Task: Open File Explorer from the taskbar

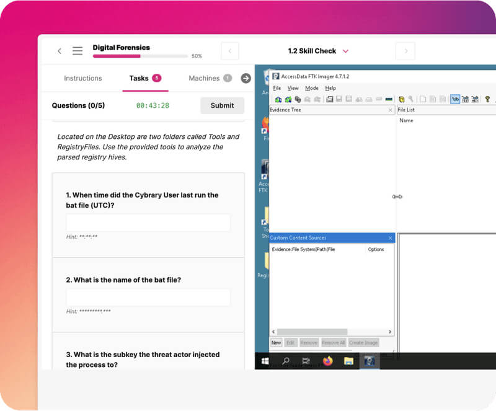Action: pyautogui.click(x=348, y=361)
